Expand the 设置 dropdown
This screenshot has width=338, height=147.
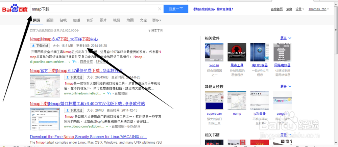tap(299, 9)
